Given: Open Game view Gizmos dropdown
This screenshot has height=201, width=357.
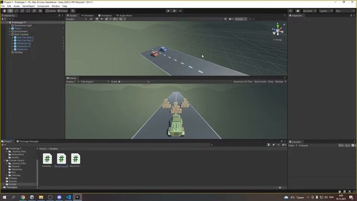Looking at the screenshot, I should click(x=281, y=82).
